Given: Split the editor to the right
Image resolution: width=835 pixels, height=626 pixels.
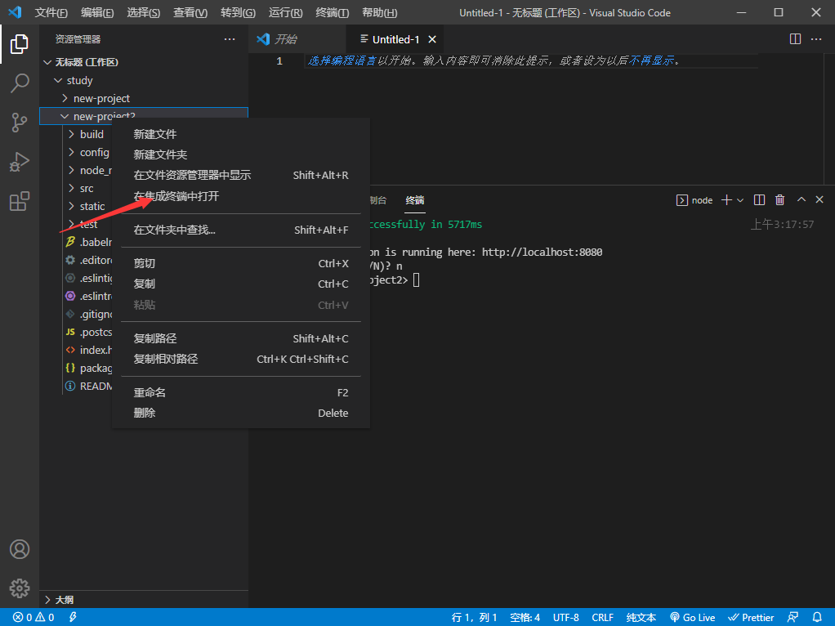Looking at the screenshot, I should pos(795,39).
